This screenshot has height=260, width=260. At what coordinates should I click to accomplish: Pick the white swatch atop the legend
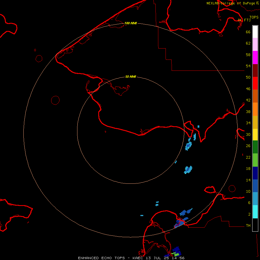255,32
